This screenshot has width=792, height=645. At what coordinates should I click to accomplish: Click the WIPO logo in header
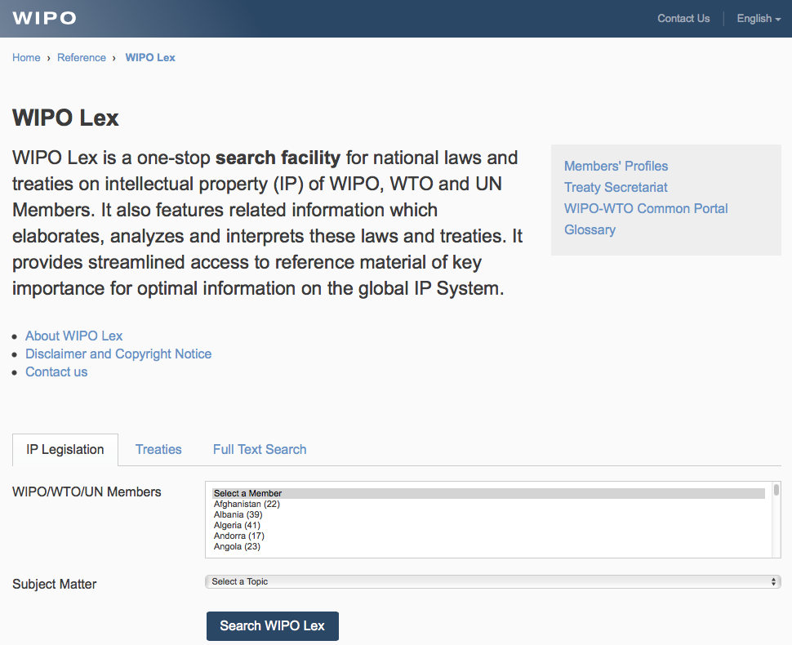tap(45, 18)
